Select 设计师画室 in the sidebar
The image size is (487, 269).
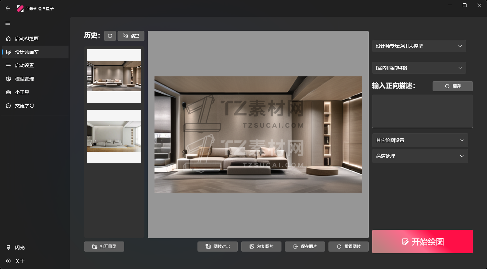click(35, 52)
